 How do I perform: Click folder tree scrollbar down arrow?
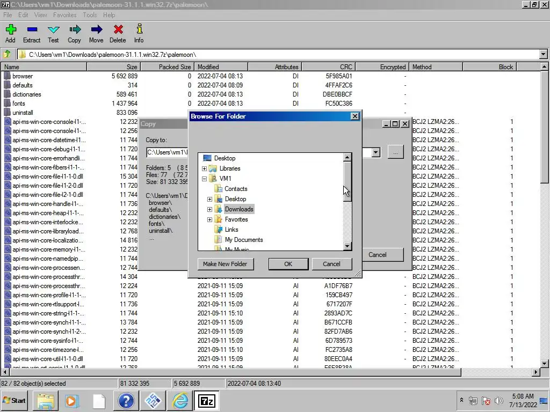(x=347, y=246)
